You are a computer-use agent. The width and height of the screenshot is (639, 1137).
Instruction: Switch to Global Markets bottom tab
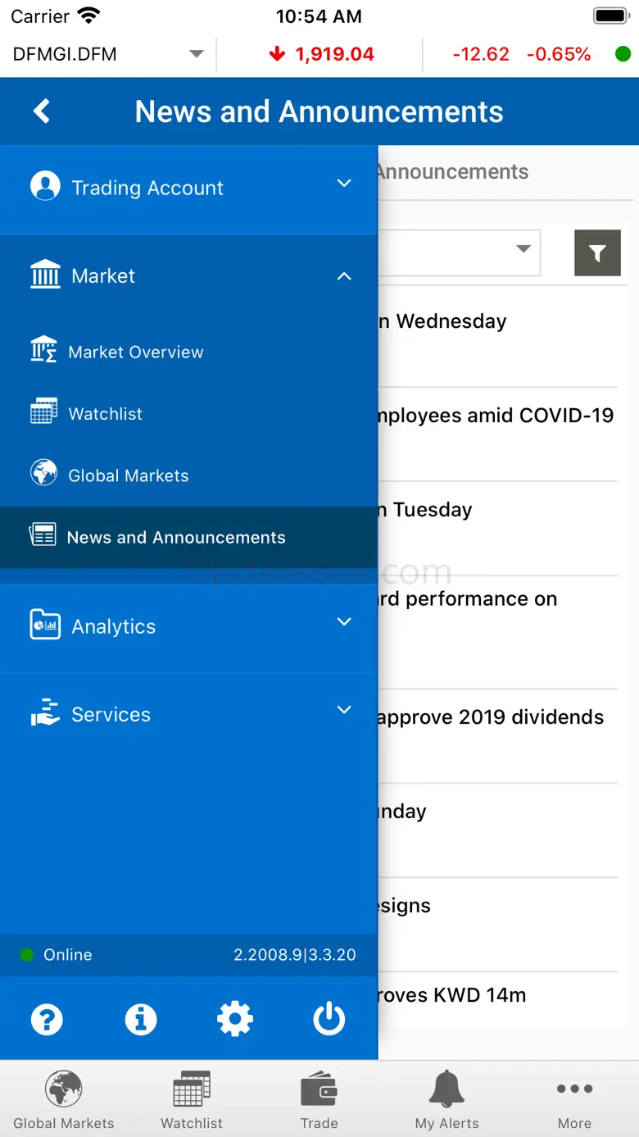point(64,1099)
